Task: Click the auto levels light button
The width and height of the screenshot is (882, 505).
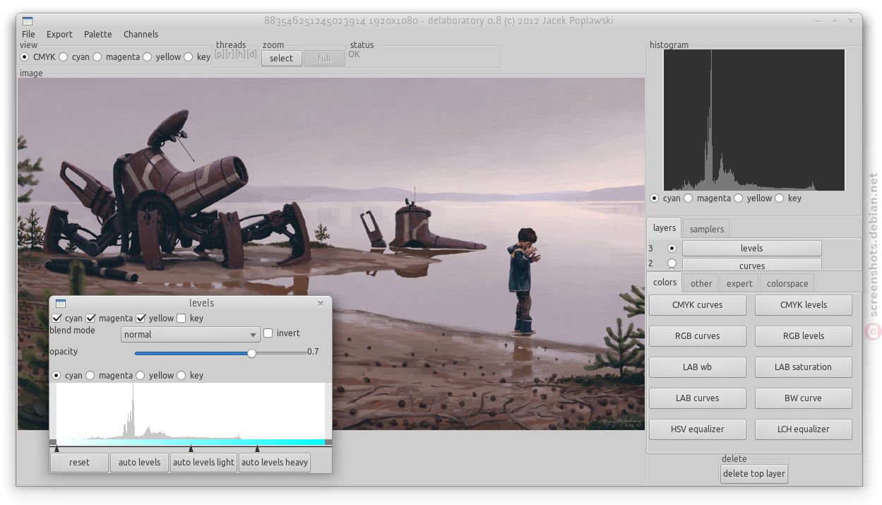Action: pyautogui.click(x=203, y=463)
